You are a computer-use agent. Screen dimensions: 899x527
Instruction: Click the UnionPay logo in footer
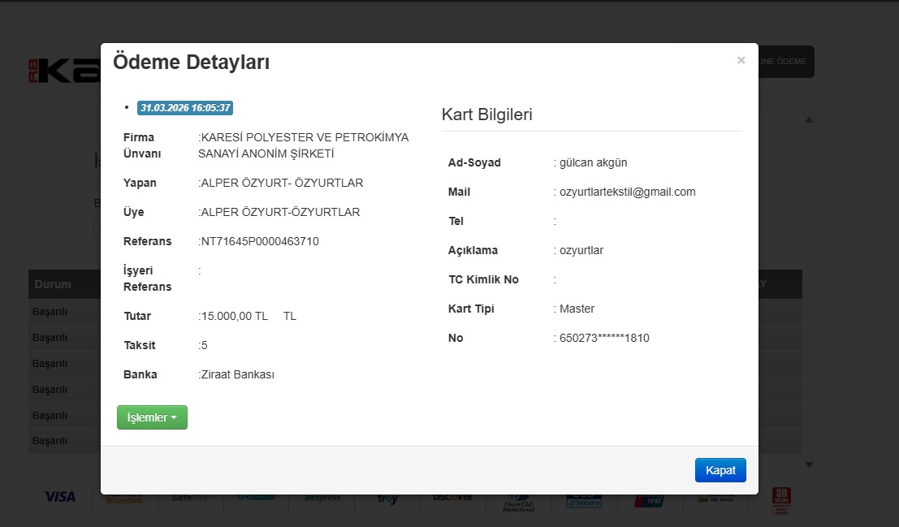(649, 499)
